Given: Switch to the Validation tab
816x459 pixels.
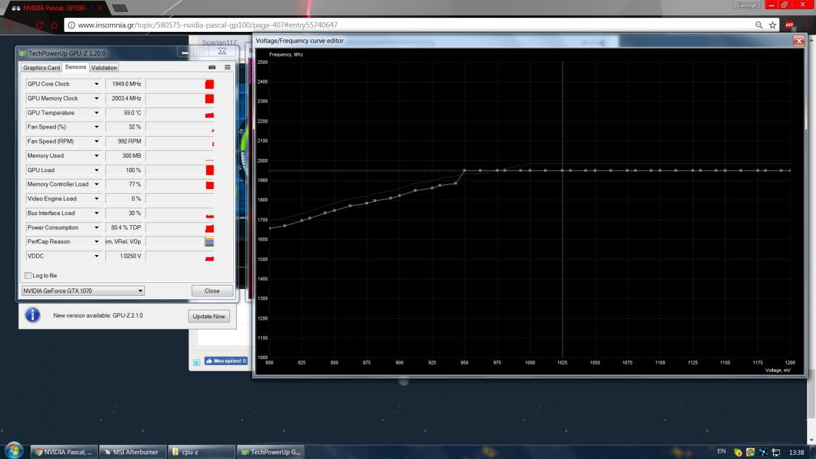Looking at the screenshot, I should [x=104, y=67].
